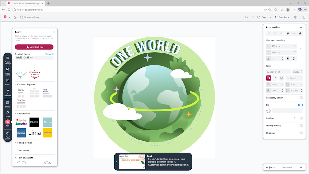Viewport: 309px width, 174px height.
Task: Click the Add text box button
Action: [x=34, y=47]
